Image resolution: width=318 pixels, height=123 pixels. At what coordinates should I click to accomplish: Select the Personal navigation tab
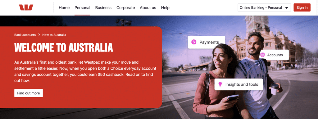click(82, 8)
